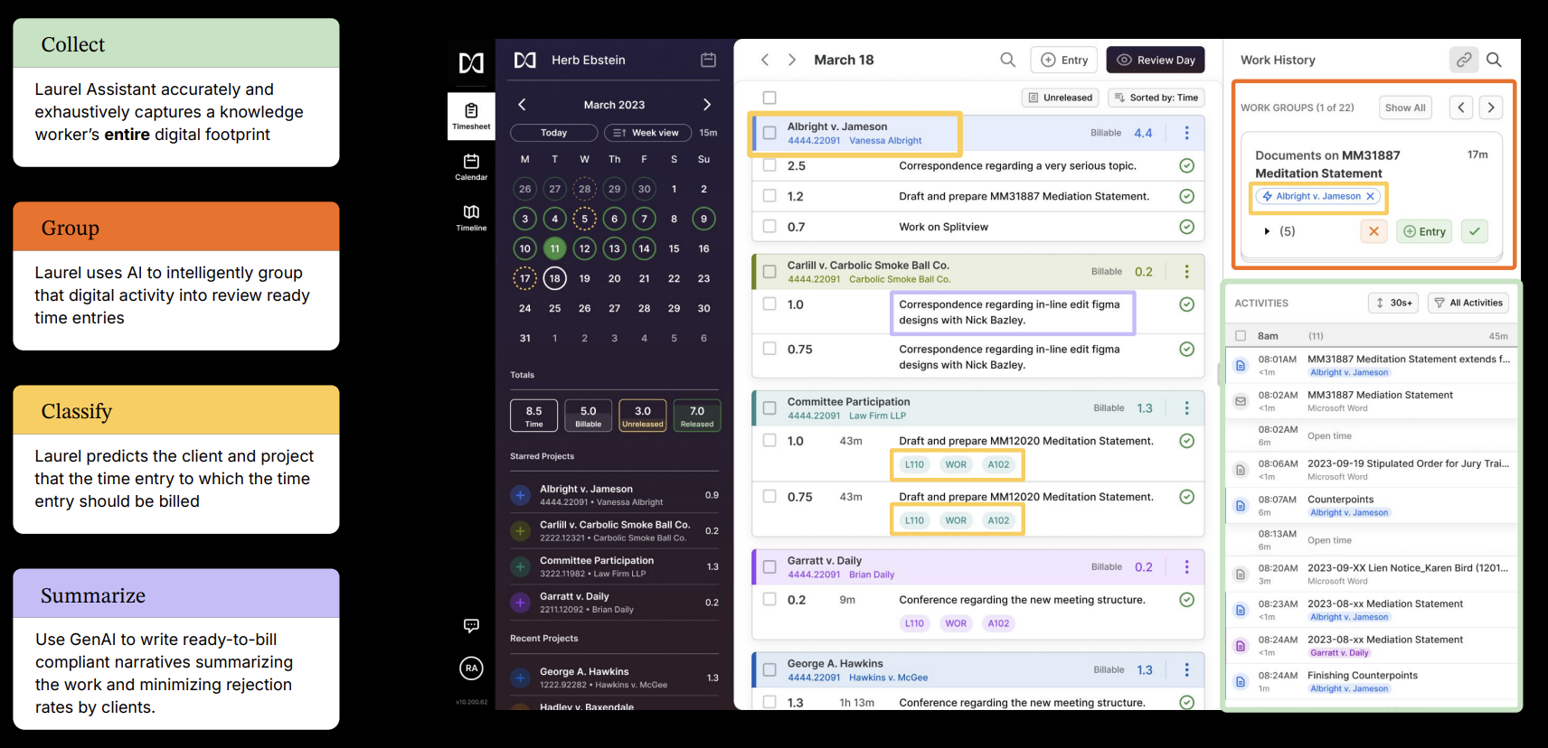The image size is (1548, 748).
Task: Open calendar icon next to Herb Ebstein
Action: coord(708,60)
